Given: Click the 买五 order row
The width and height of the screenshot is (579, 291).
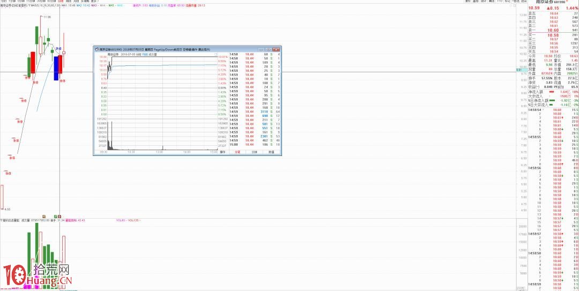Looking at the screenshot, I should pyautogui.click(x=553, y=51).
